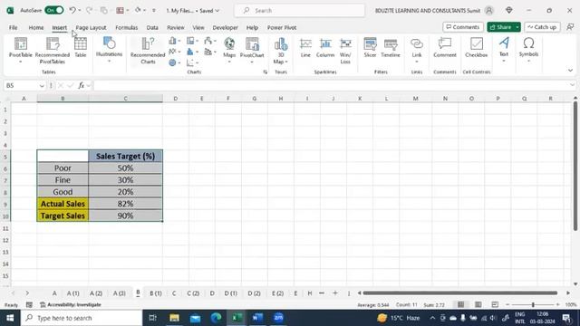Image resolution: width=580 pixels, height=326 pixels.
Task: Switch to the Page Layout tab
Action: (91, 27)
